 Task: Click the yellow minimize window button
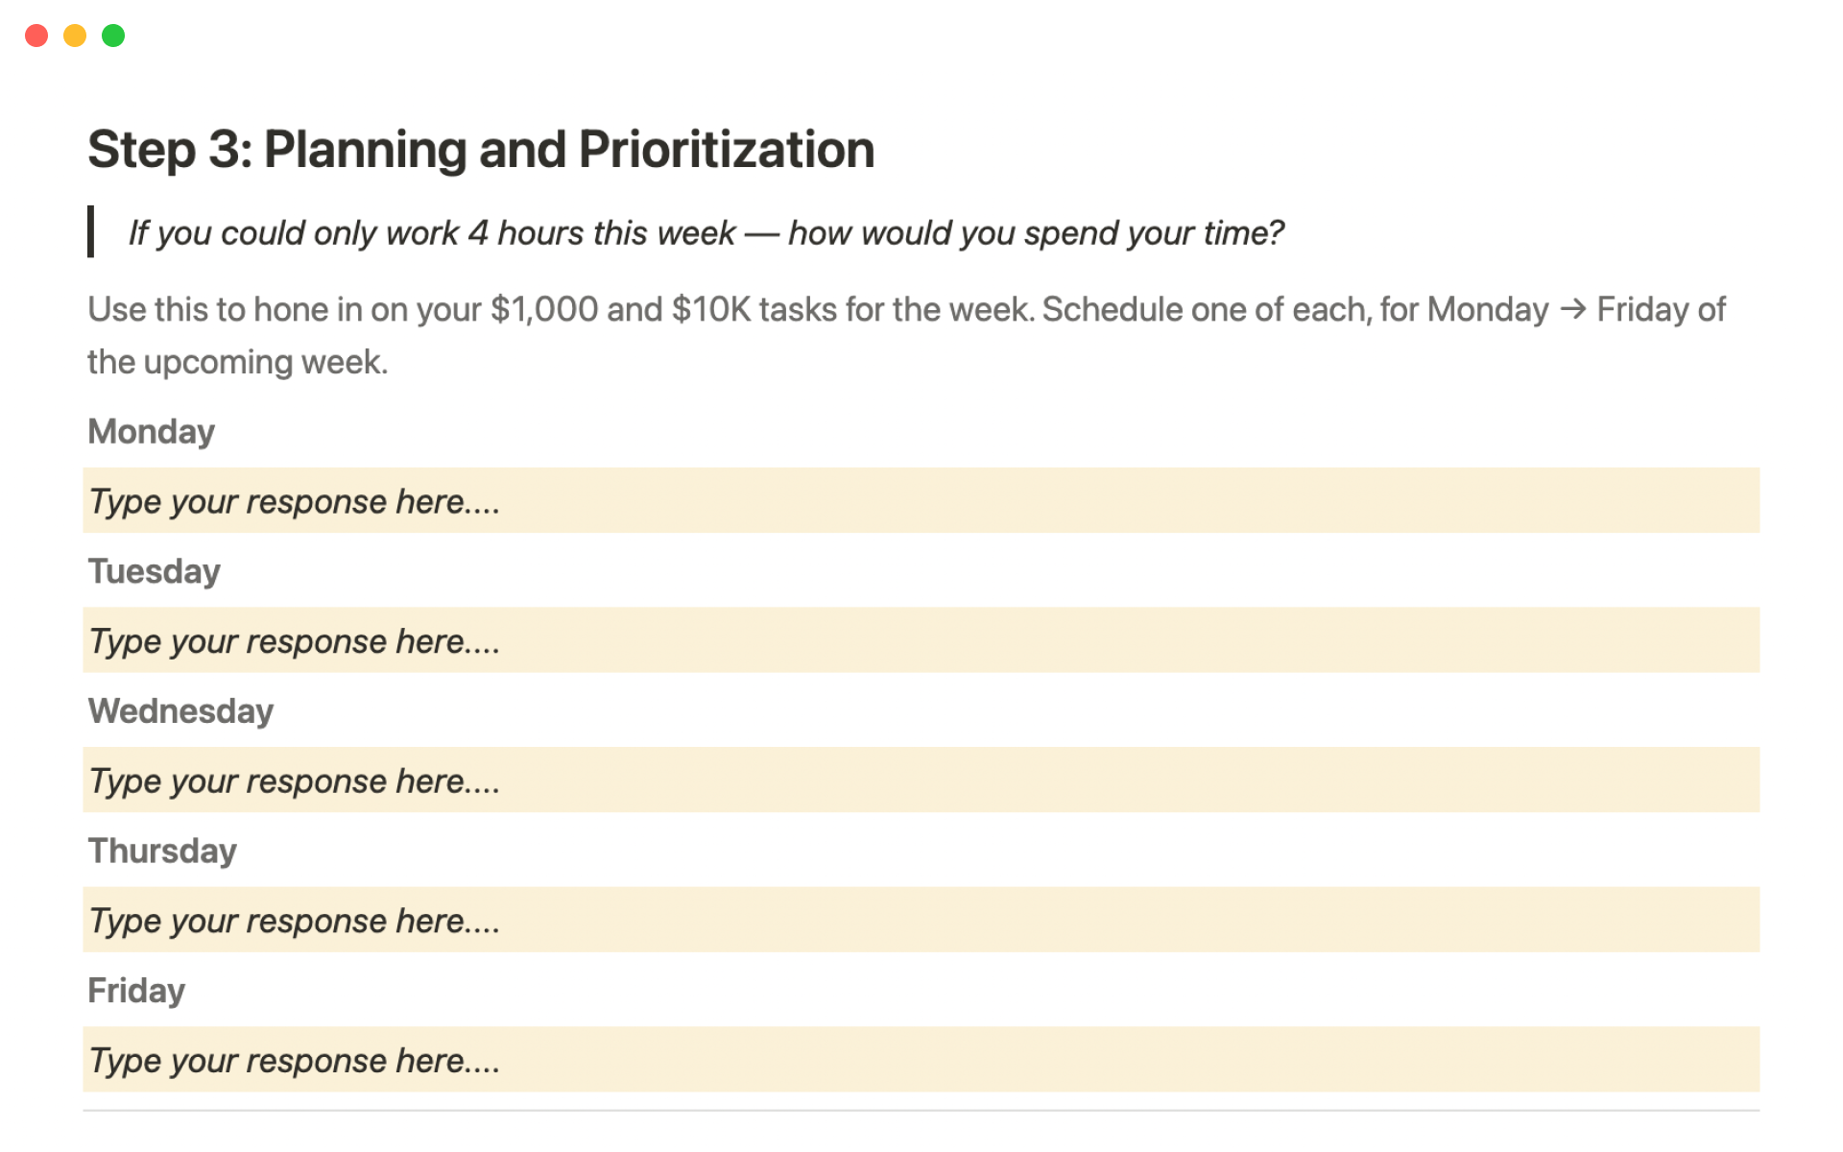tap(75, 36)
